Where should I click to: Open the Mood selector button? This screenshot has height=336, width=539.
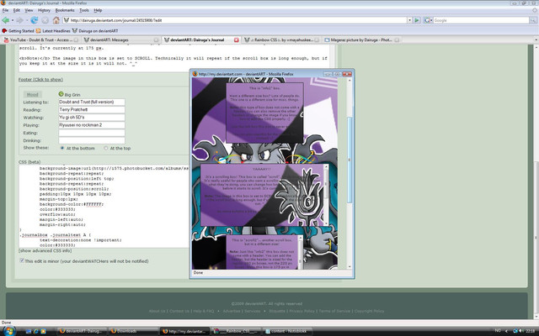[x=33, y=94]
